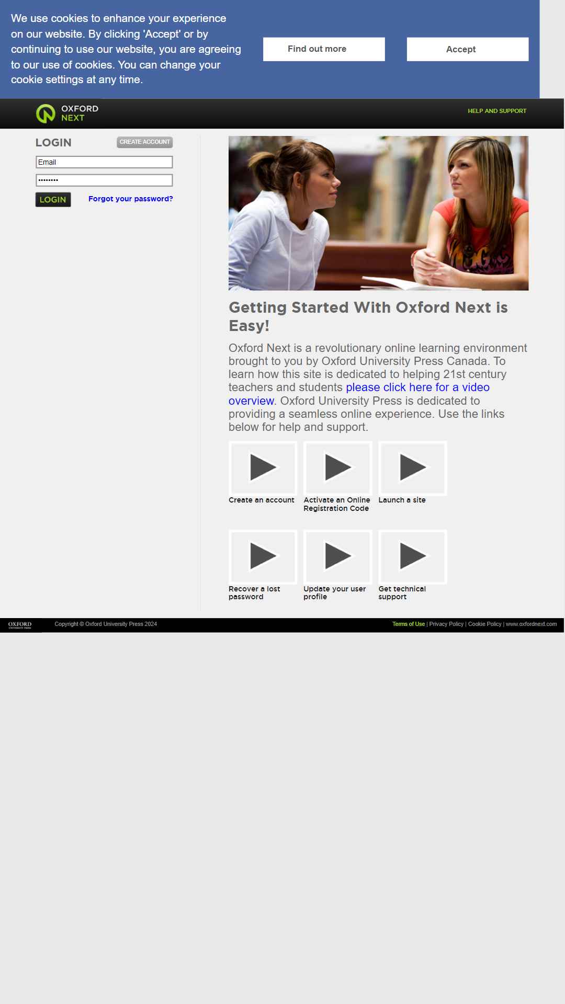Click the Oxford University Press footer logo
Viewport: 565px width, 1004px height.
pyautogui.click(x=20, y=625)
